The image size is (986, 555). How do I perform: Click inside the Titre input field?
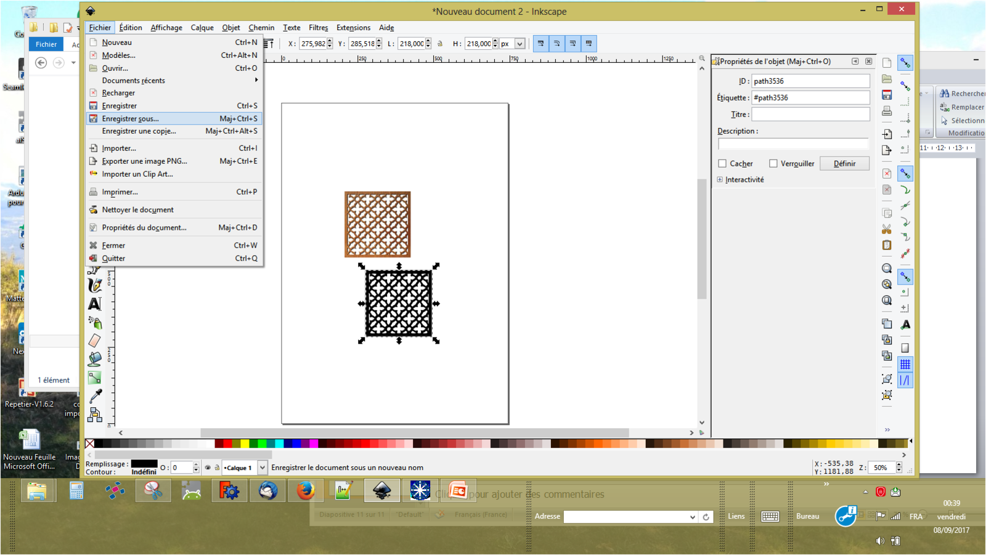tap(810, 114)
